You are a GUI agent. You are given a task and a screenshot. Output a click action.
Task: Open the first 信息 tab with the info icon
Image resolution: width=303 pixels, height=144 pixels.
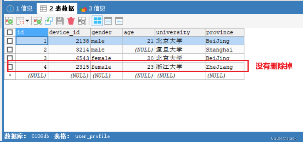[x=20, y=9]
